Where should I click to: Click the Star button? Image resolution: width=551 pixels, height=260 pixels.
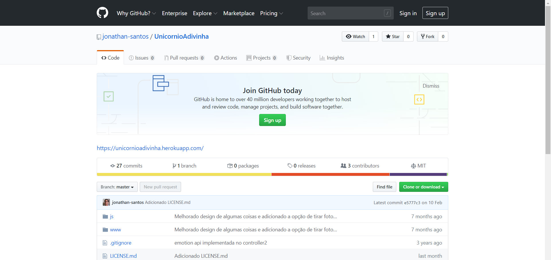[393, 37]
